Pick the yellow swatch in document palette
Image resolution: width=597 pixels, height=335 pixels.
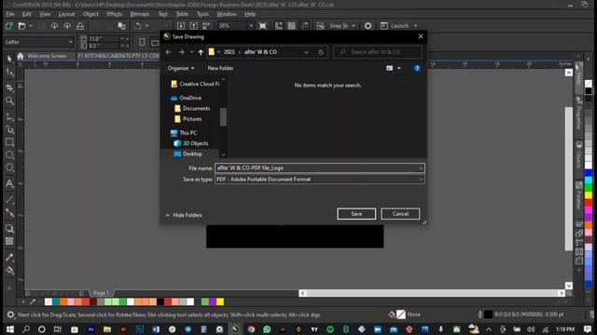220,301
